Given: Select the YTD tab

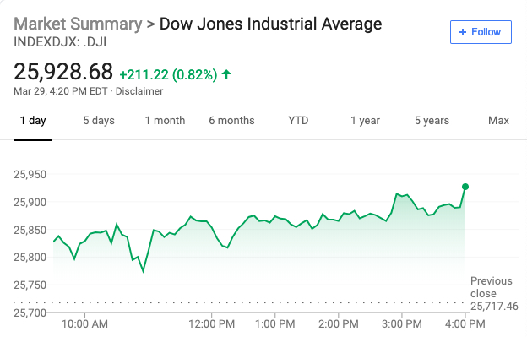Looking at the screenshot, I should (298, 120).
